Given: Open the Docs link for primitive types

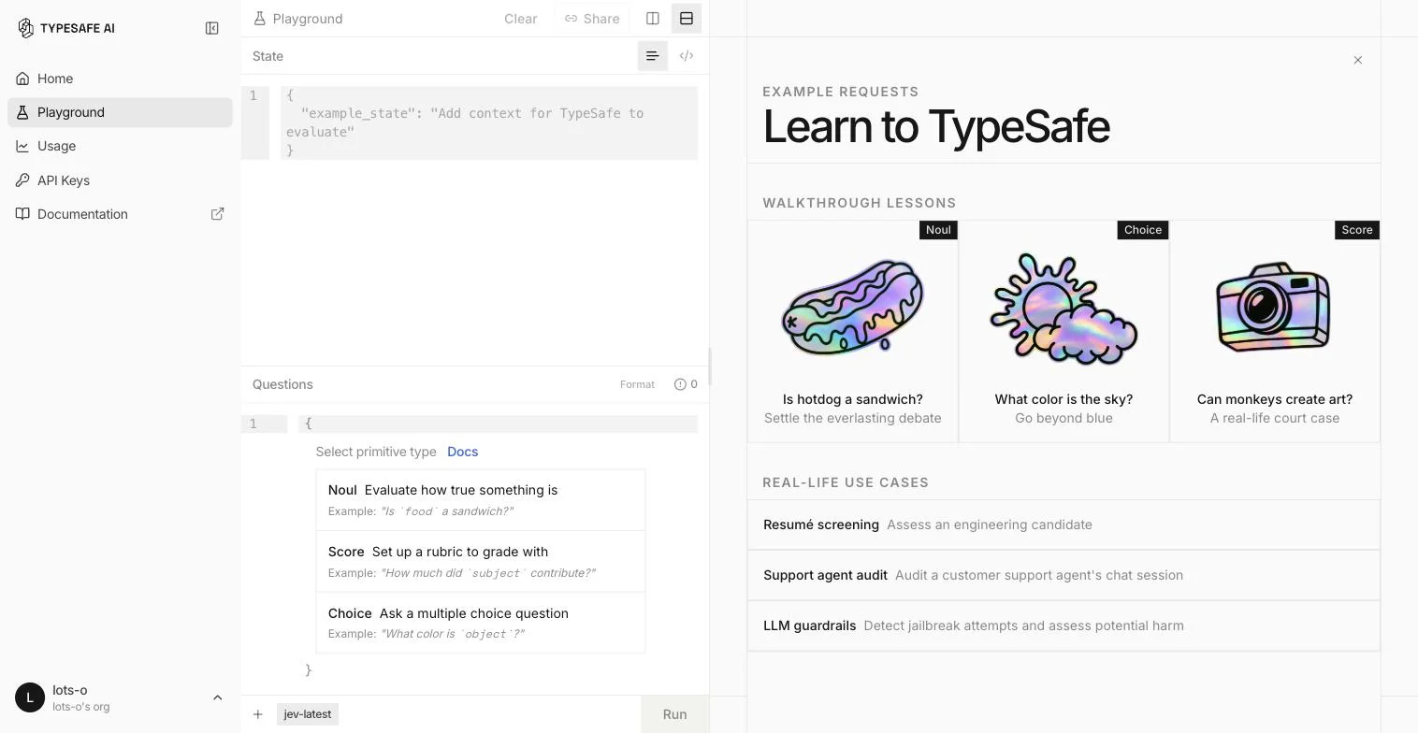Looking at the screenshot, I should pos(463,452).
